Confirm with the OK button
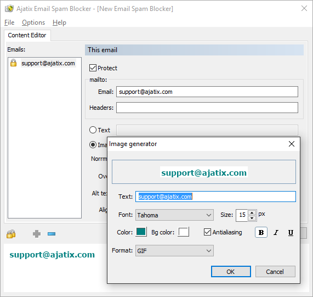The image size is (313, 297). click(231, 271)
